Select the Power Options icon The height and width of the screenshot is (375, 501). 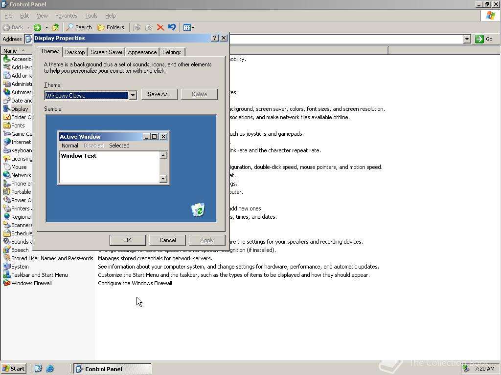coord(6,200)
